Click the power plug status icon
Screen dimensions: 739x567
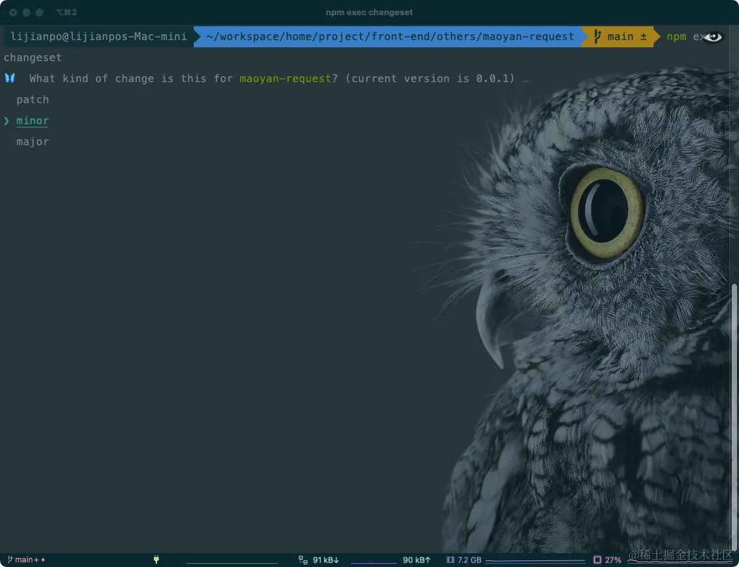coord(156,560)
